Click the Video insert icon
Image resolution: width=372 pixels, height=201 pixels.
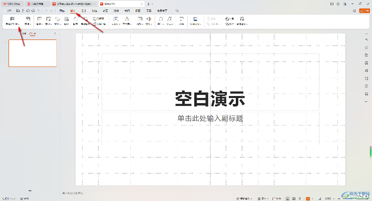(x=140, y=19)
